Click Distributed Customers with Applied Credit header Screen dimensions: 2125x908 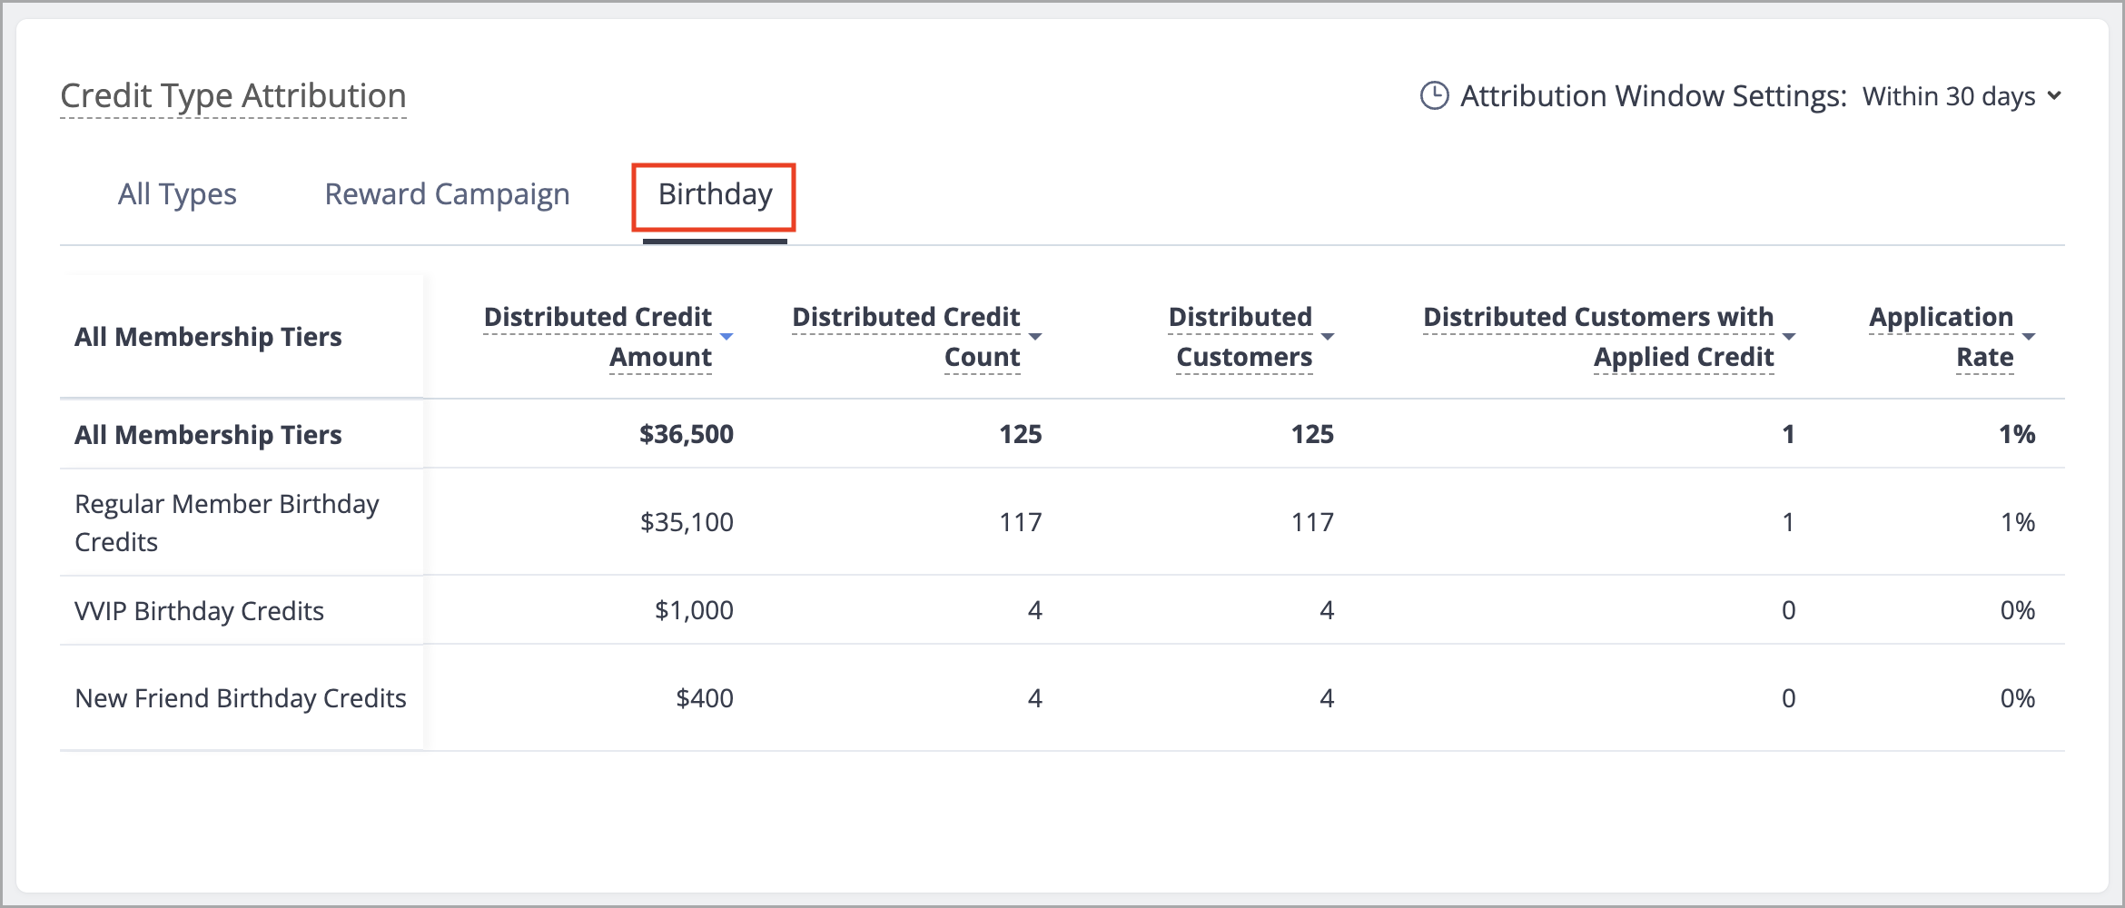(1598, 337)
